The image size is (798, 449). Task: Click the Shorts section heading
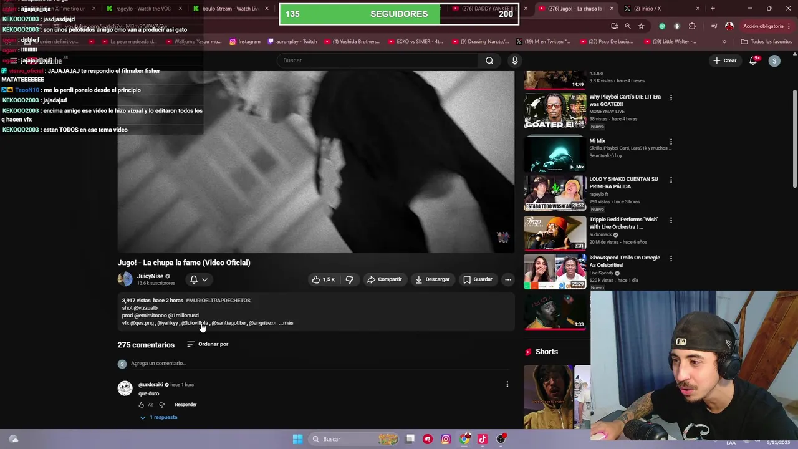coord(547,352)
